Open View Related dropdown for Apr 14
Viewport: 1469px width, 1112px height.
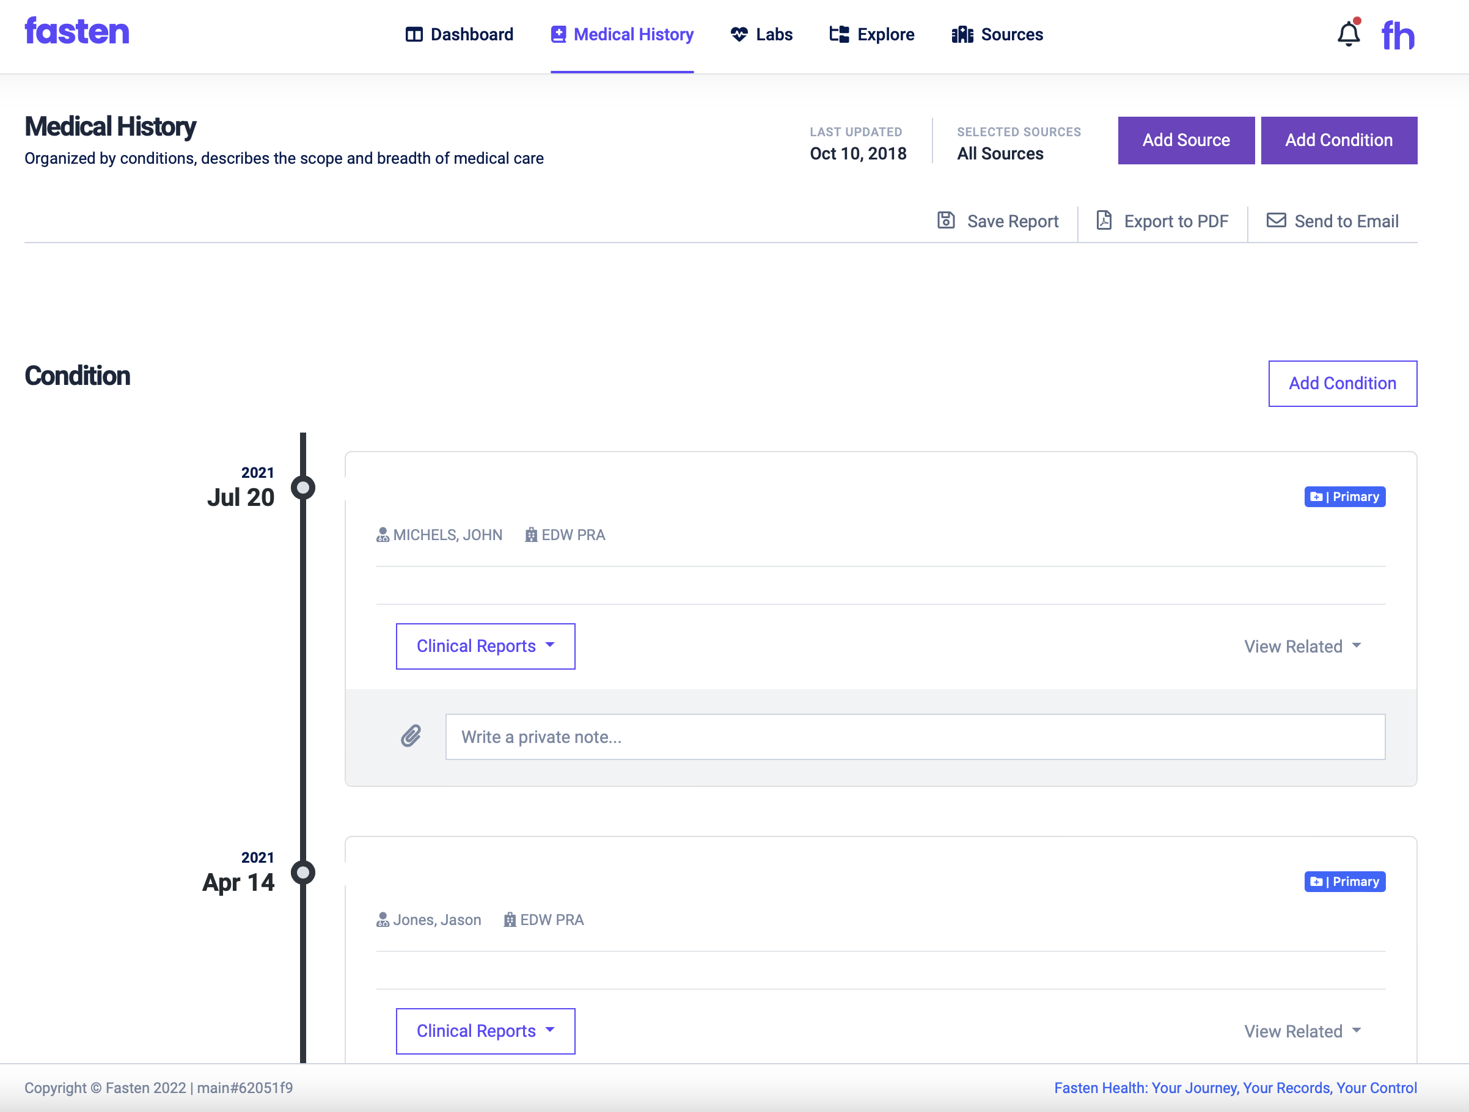1302,1032
